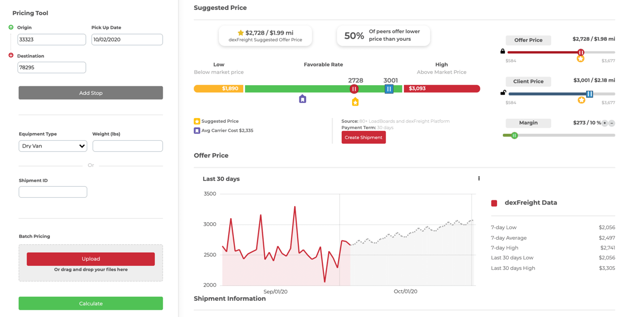Screen dimensions: 628x317
Task: Click the red Destination arrow icon
Action: 11,55
